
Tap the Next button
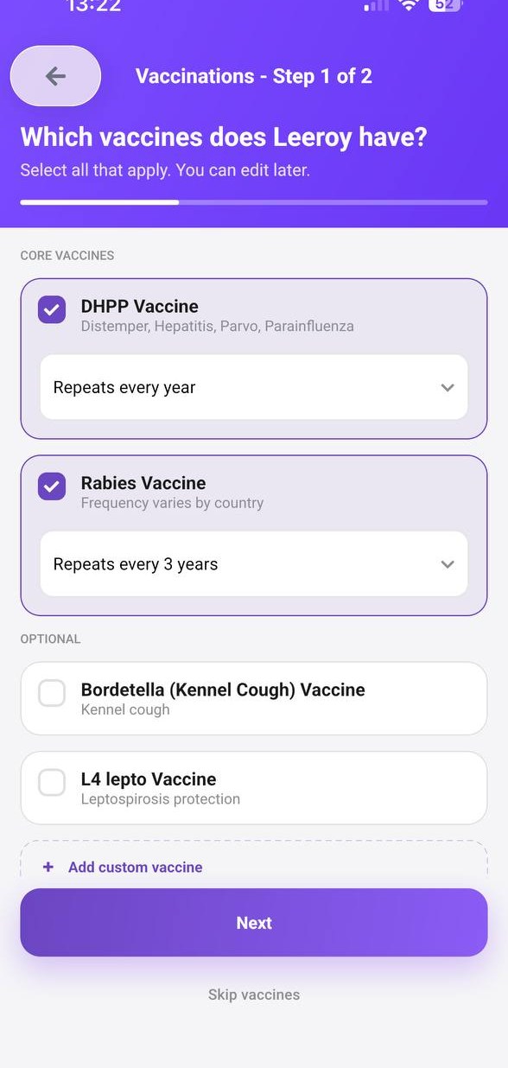254,923
